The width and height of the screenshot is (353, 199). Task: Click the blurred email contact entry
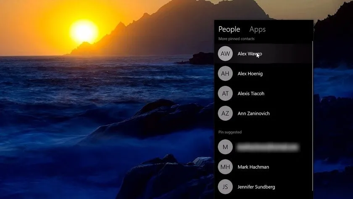268,147
